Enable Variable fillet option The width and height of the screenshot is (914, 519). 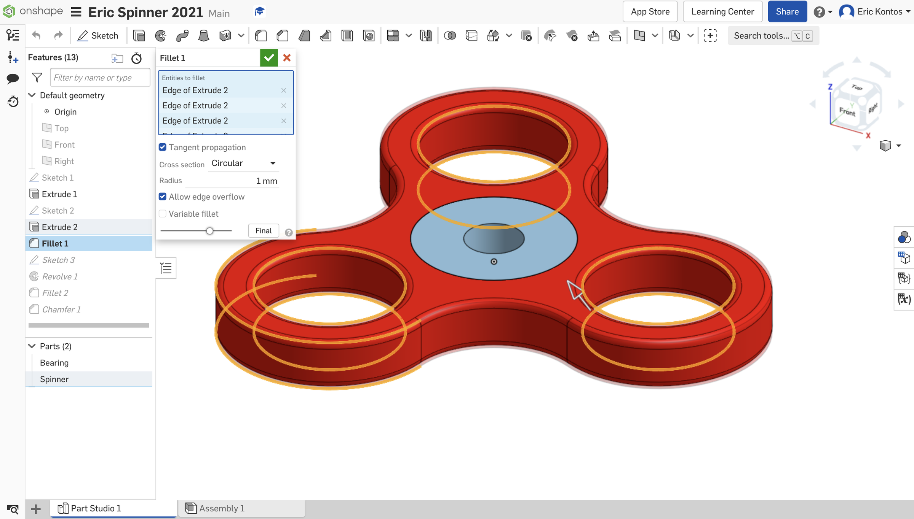(163, 214)
